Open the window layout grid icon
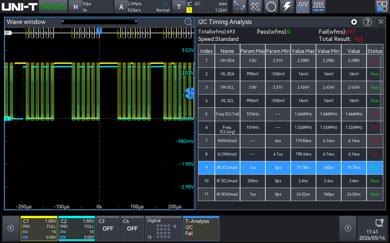 click(x=382, y=7)
